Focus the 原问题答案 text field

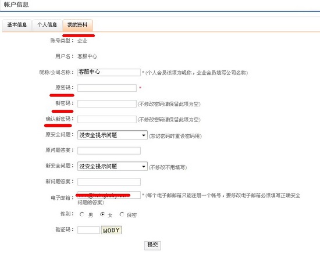tap(109, 151)
